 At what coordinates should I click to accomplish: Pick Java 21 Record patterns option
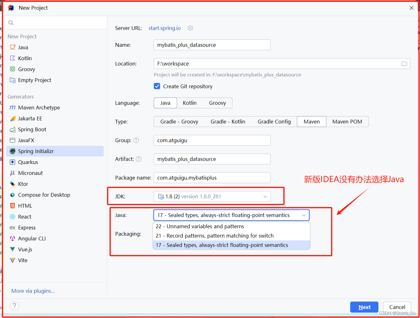click(x=232, y=236)
